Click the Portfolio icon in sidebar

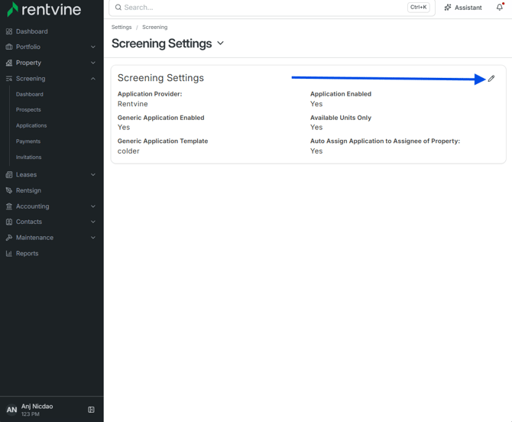pos(9,47)
